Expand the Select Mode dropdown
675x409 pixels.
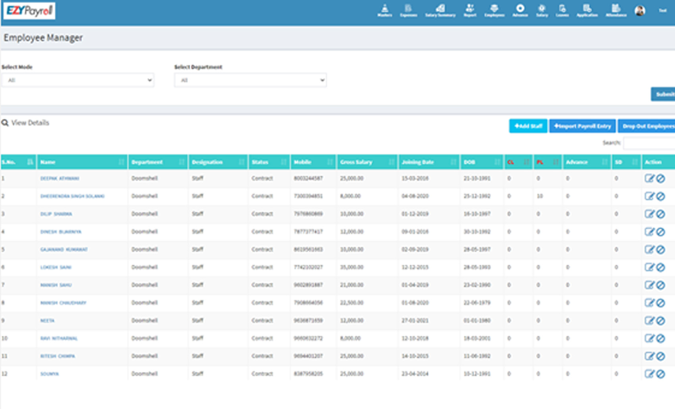pyautogui.click(x=78, y=80)
